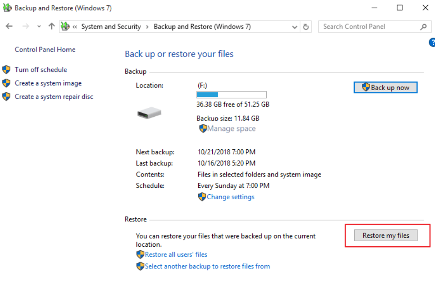Open System and Security breadcrumb
The height and width of the screenshot is (282, 435).
pyautogui.click(x=111, y=27)
